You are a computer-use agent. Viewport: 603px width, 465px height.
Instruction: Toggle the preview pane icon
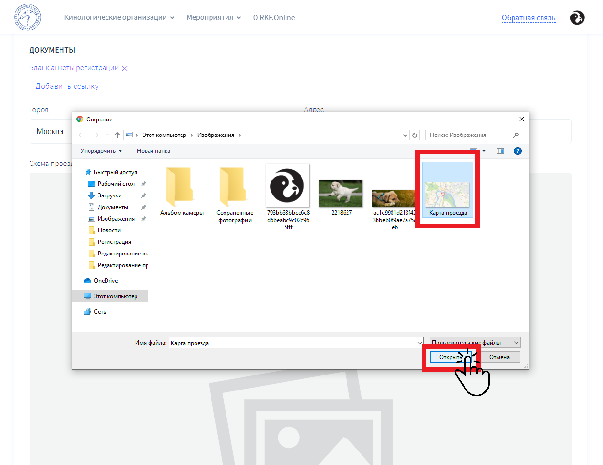point(500,151)
